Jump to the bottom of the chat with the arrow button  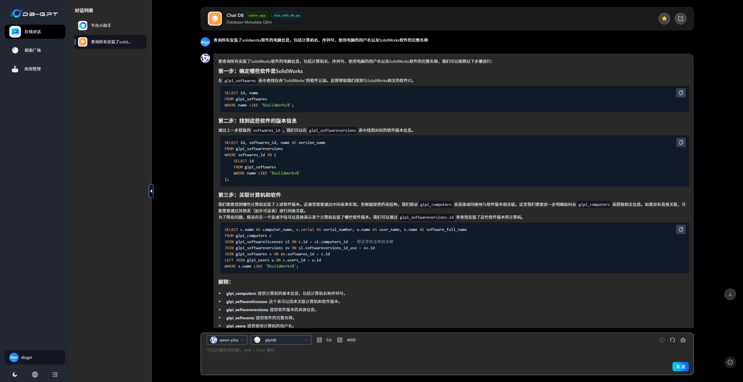point(730,294)
